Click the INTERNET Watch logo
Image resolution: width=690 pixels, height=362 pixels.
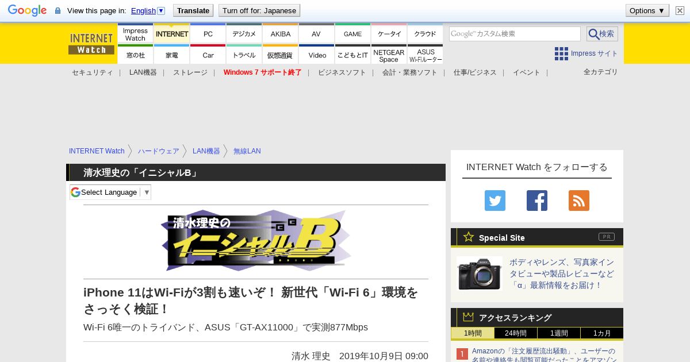click(x=91, y=44)
